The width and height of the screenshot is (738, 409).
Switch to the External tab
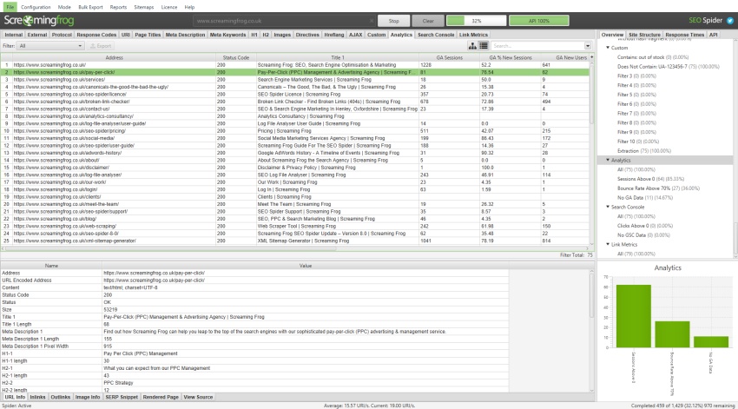[37, 35]
